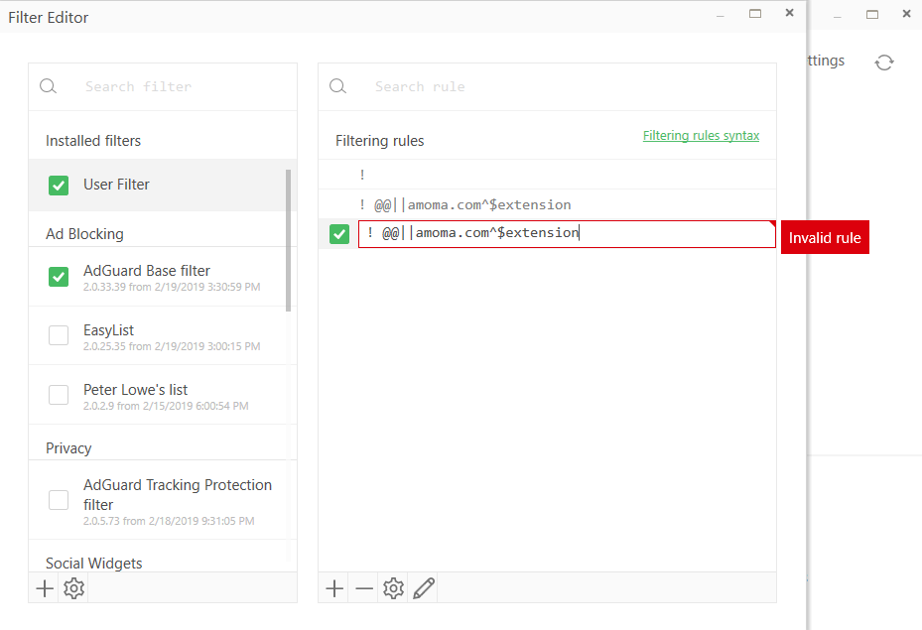This screenshot has width=922, height=630.
Task: Click the magnifier icon beside Search filter
Action: 49,86
